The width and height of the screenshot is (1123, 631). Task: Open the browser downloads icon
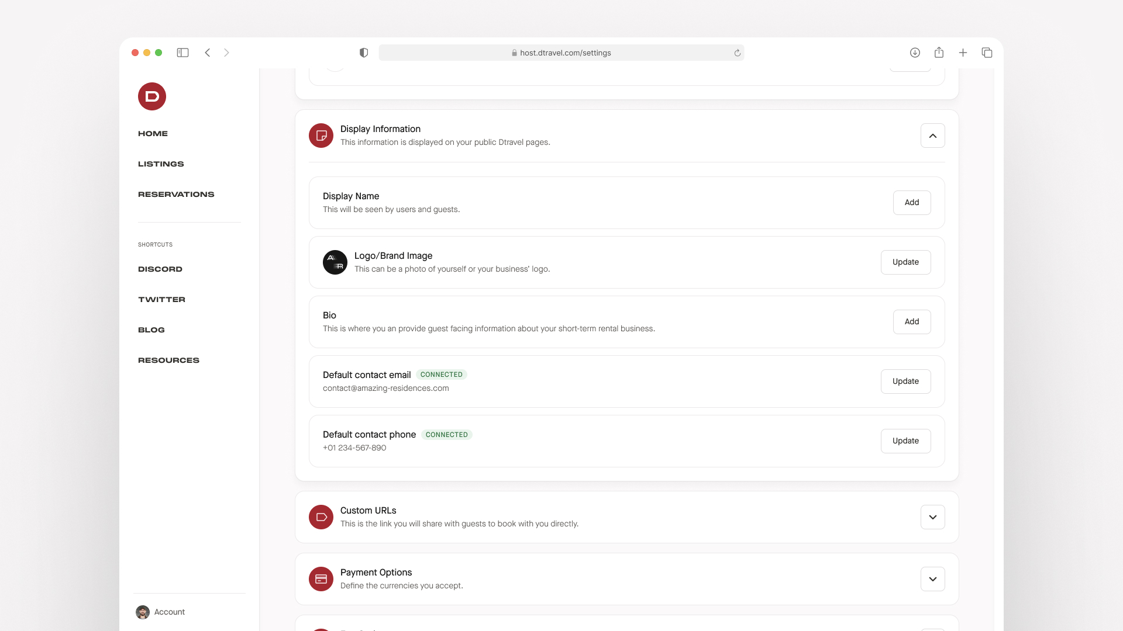click(915, 53)
